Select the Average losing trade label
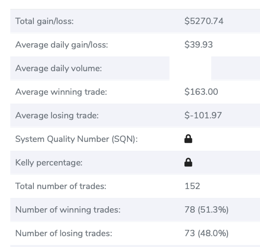Viewport: 260px width, 247px height. tap(57, 115)
